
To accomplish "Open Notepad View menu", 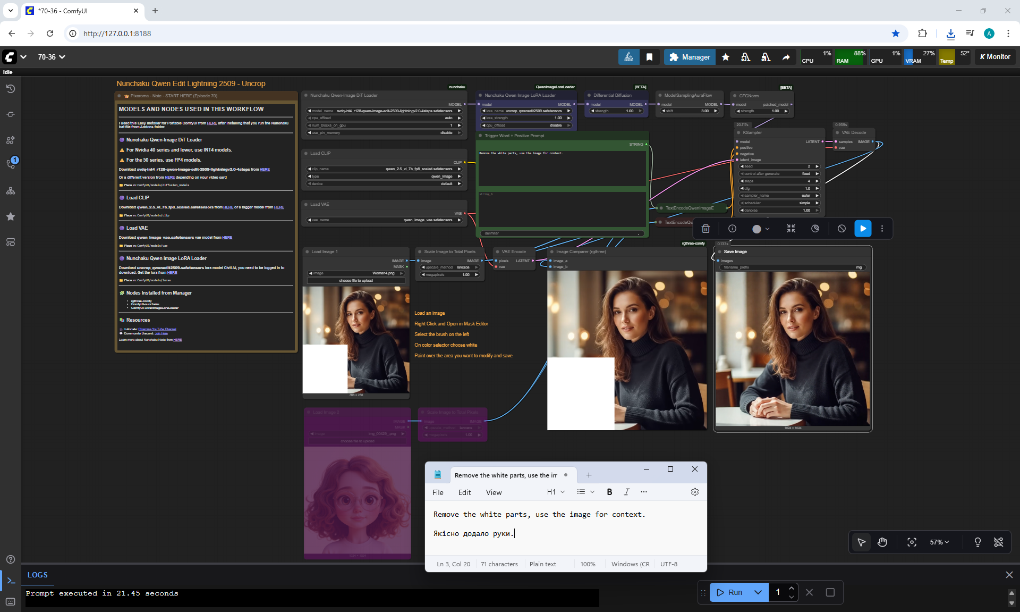I will (494, 492).
